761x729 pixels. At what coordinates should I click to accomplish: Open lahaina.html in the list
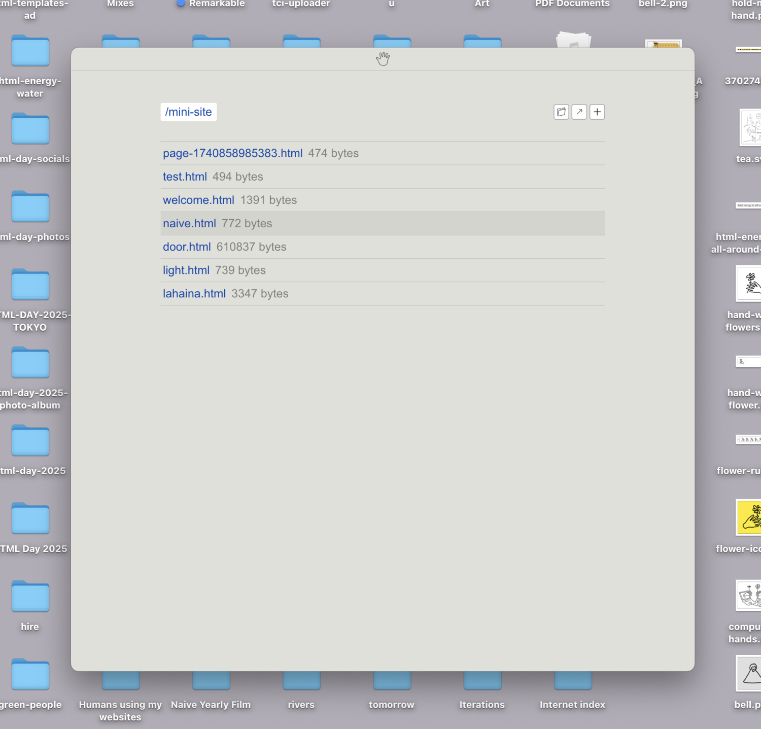194,293
